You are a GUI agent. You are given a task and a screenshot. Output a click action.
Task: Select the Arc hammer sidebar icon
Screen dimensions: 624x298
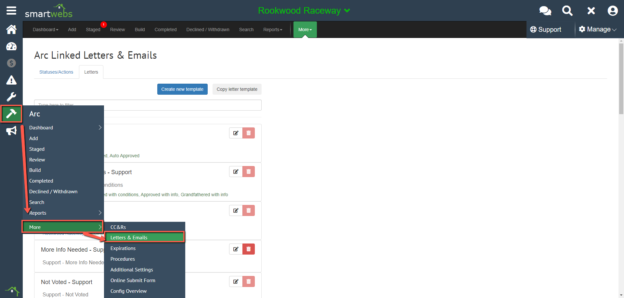11,114
